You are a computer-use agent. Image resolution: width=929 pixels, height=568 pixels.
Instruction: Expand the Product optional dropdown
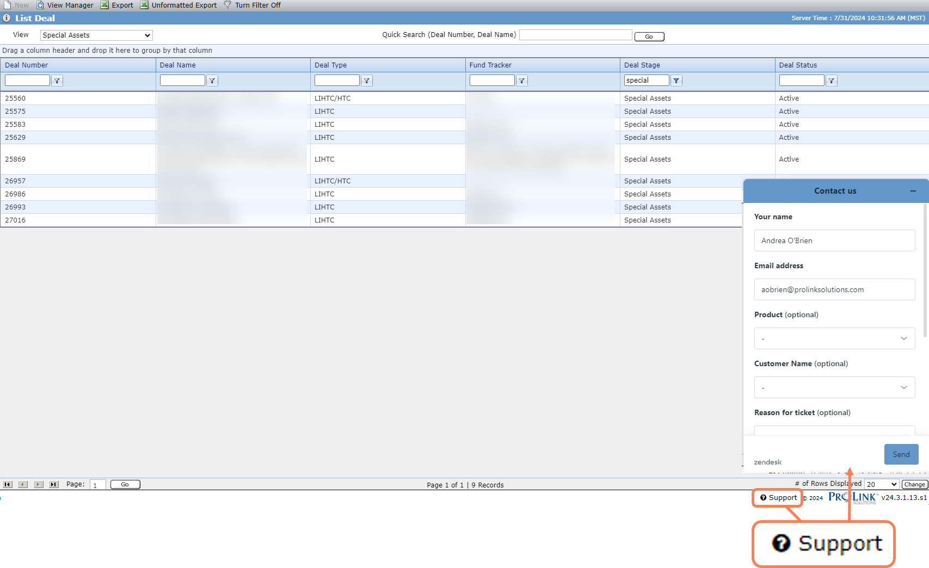(x=835, y=338)
